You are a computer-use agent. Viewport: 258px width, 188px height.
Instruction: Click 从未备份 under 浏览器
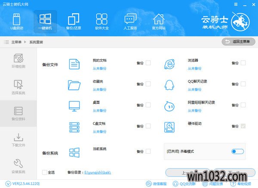[195, 69]
